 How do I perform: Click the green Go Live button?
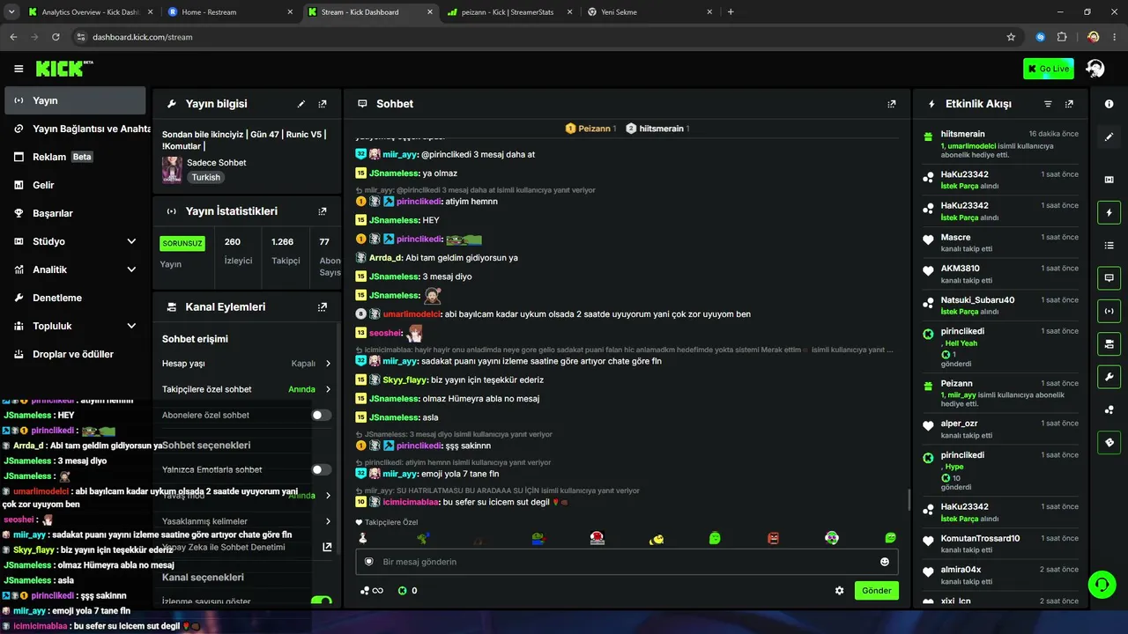click(1049, 69)
